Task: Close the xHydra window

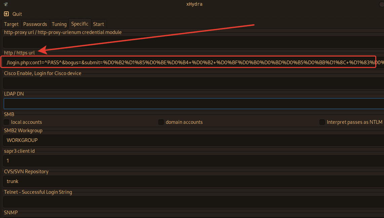Action: (381, 4)
